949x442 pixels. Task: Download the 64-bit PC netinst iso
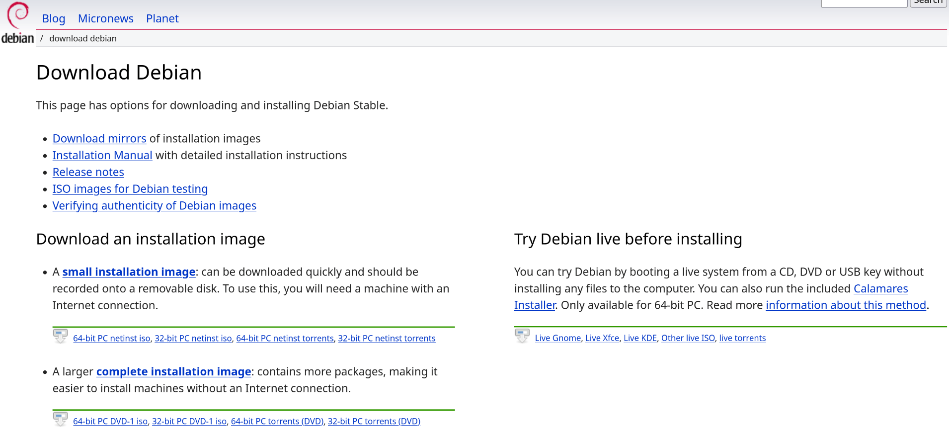pos(112,339)
